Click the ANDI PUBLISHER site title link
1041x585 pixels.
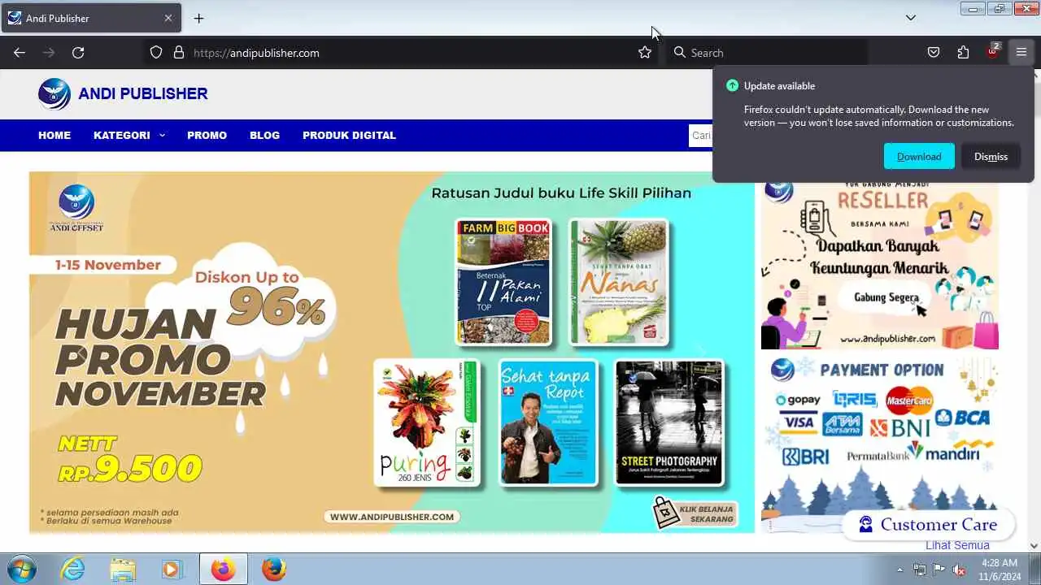click(143, 93)
